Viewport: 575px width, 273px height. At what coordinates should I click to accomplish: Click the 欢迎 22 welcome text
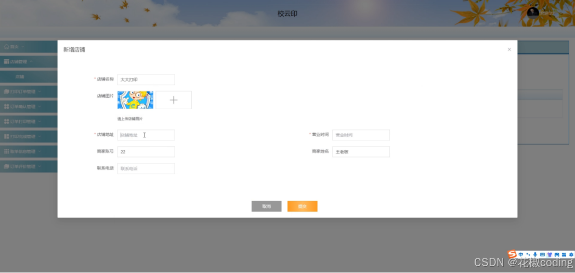(547, 13)
